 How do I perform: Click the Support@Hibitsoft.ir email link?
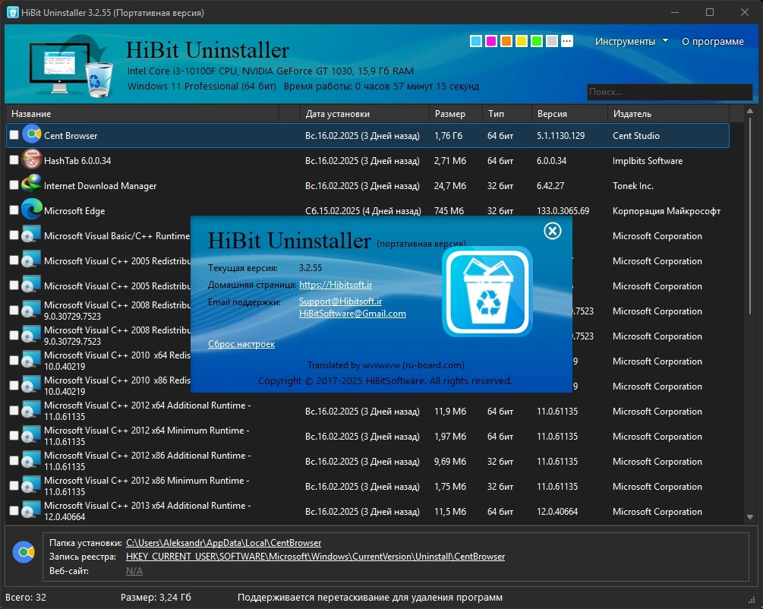340,301
